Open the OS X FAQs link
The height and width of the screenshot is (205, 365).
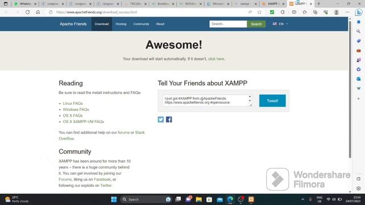[x=72, y=115]
